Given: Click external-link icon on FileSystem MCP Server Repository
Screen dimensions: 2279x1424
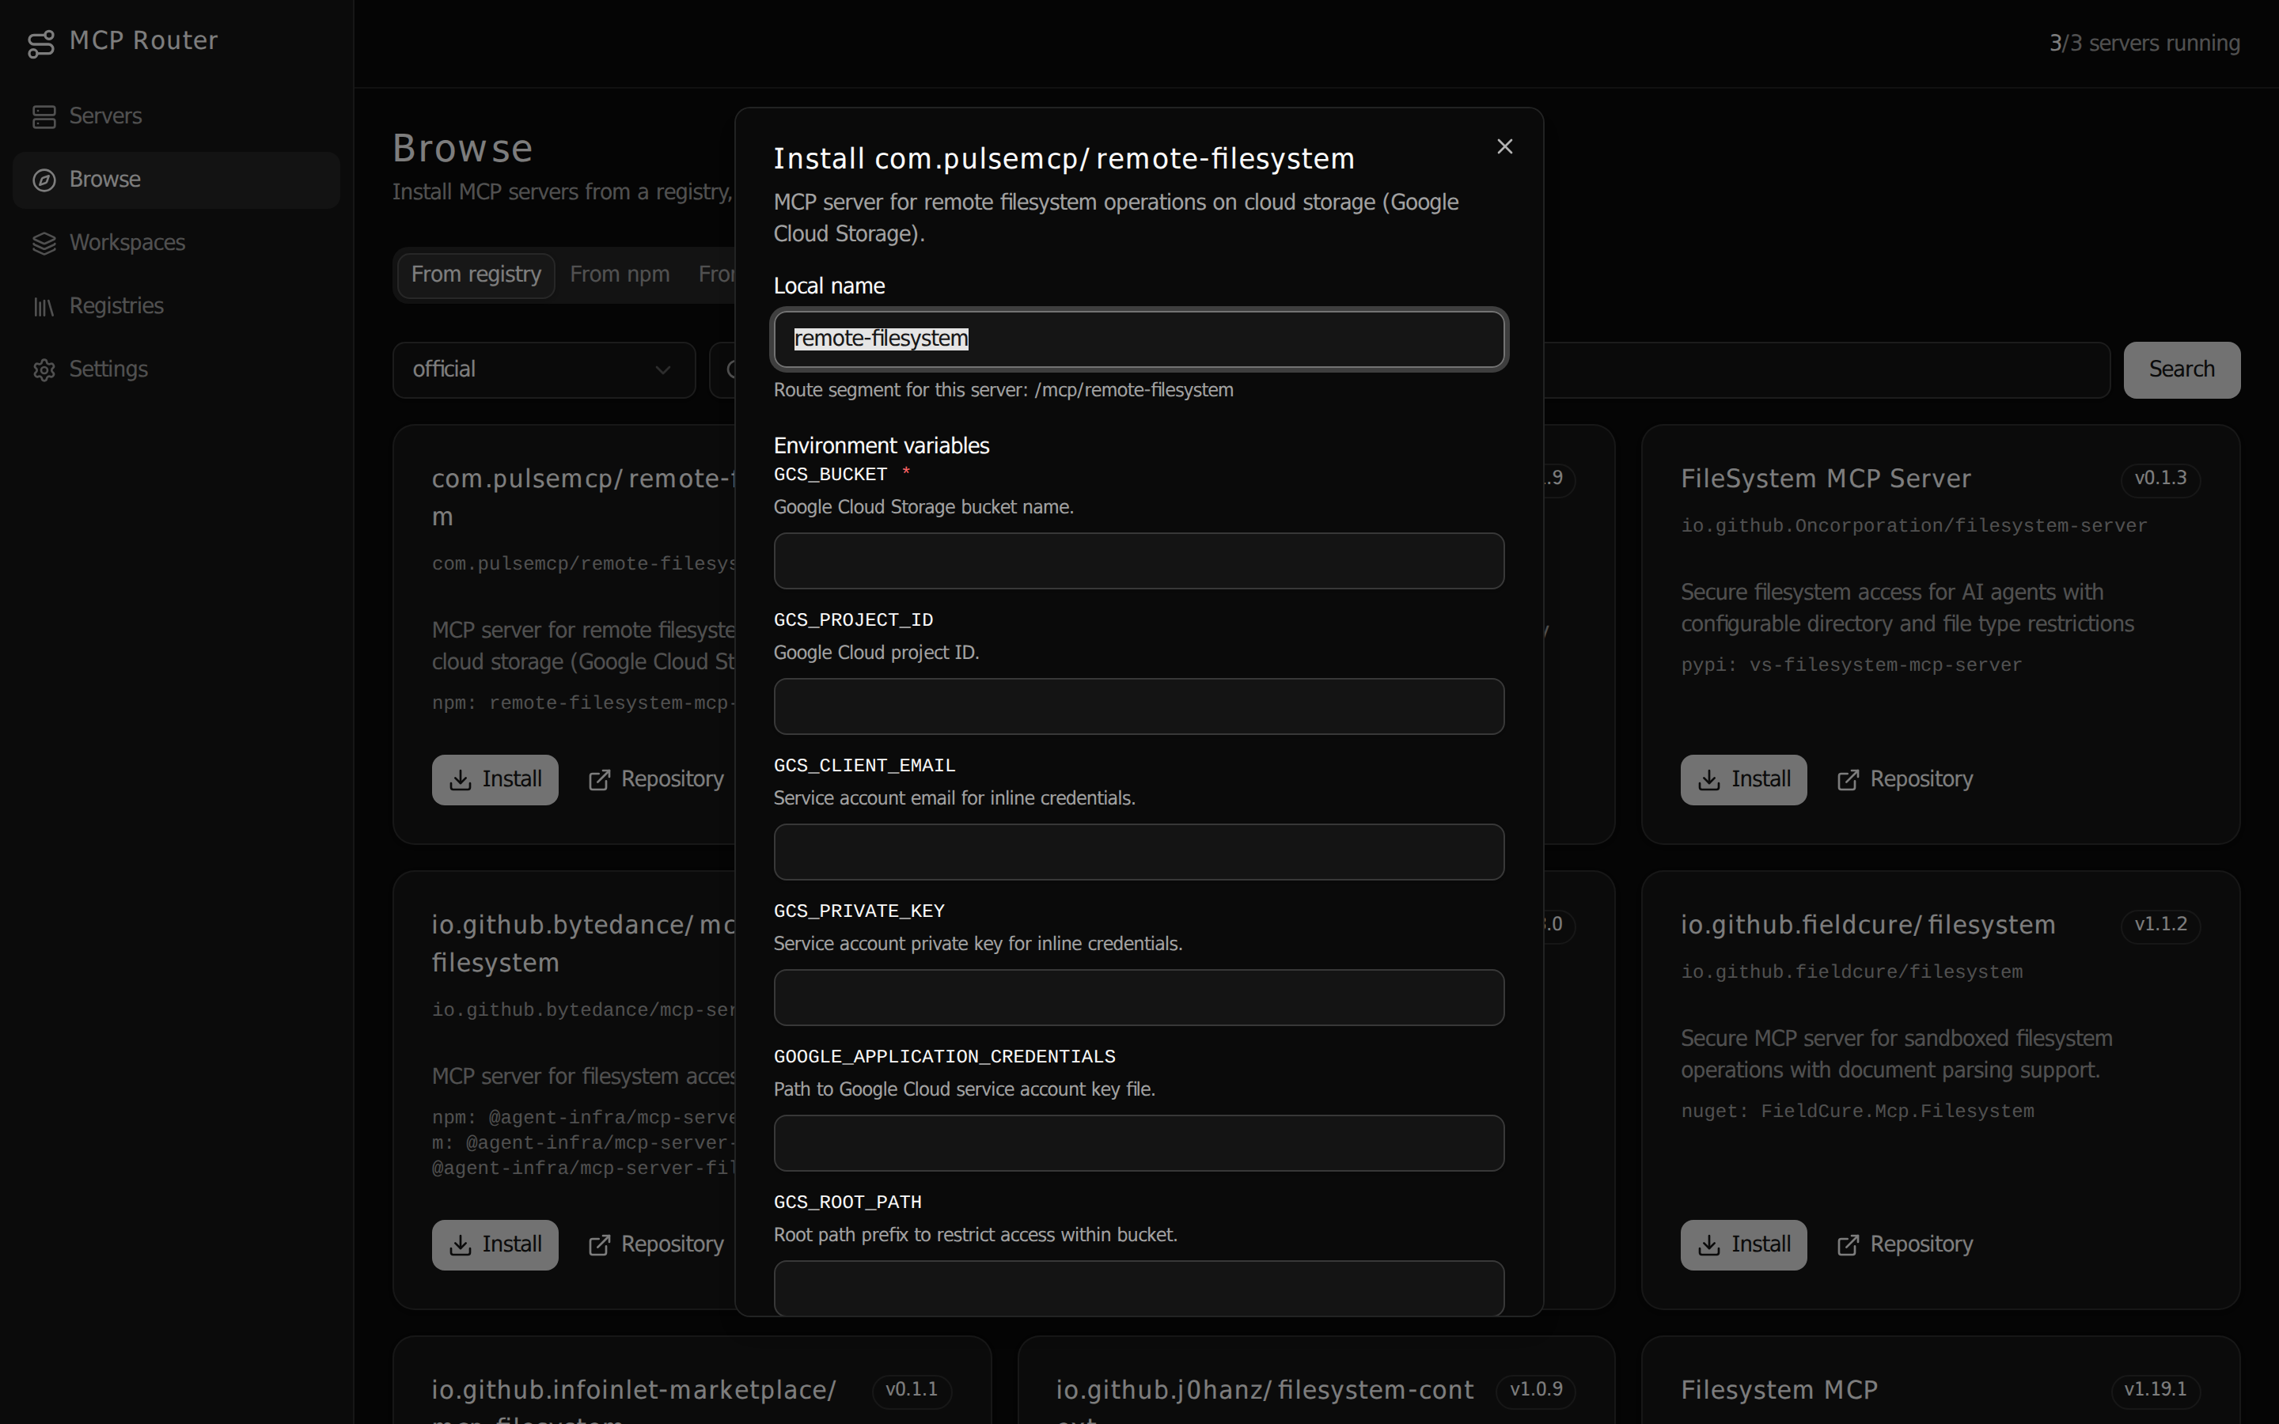Looking at the screenshot, I should coord(1848,781).
